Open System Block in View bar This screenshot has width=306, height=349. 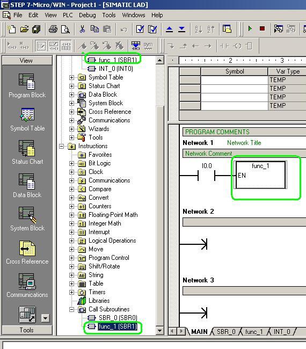27,220
